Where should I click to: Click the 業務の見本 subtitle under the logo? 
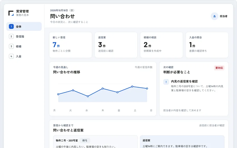pos(22,15)
